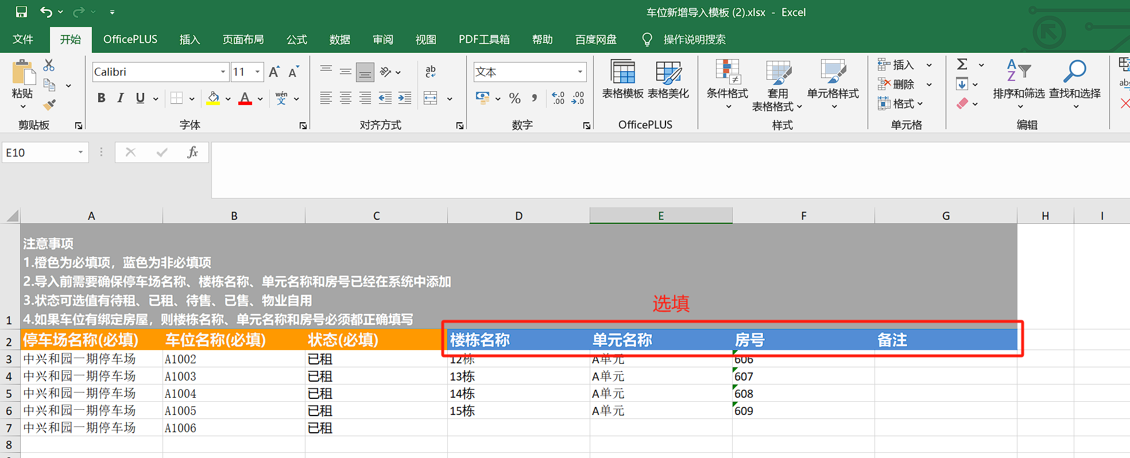Switch to the OfficePLUS tab
Image resolution: width=1130 pixels, height=458 pixels.
pyautogui.click(x=130, y=40)
